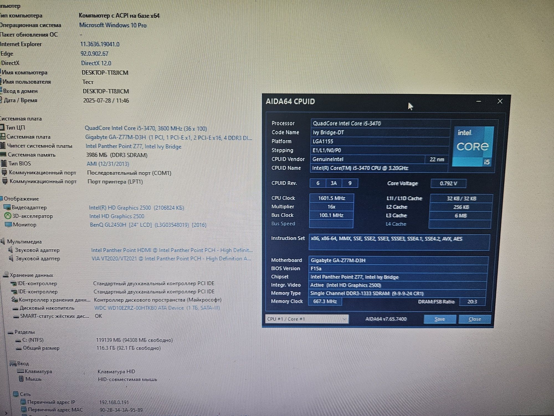554x416 pixels.
Task: Click the Xbox-style icon beside 3D-акселератор
Action: point(8,216)
